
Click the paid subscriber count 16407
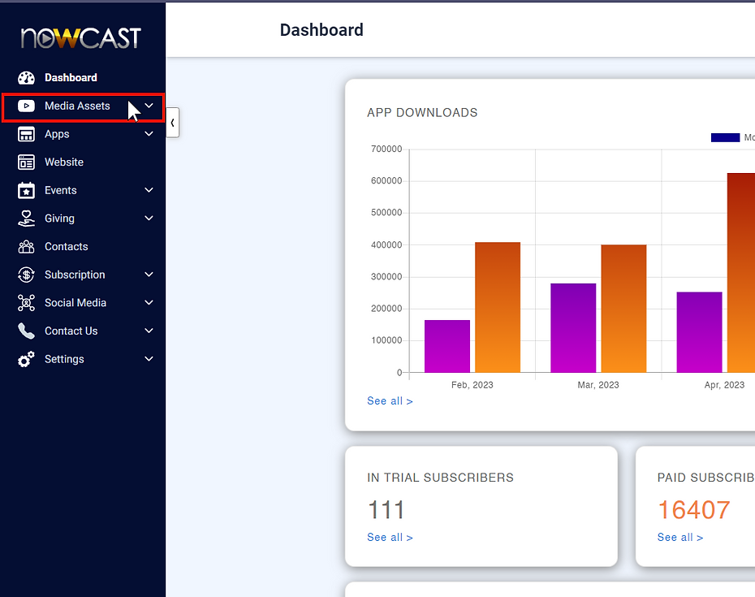694,510
